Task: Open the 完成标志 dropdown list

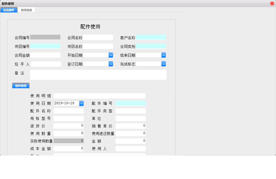Action: (x=164, y=64)
